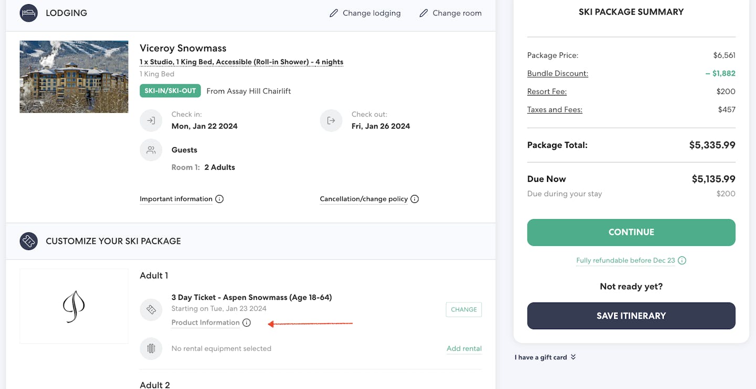Click the lodging bed icon
The height and width of the screenshot is (389, 756).
[28, 13]
